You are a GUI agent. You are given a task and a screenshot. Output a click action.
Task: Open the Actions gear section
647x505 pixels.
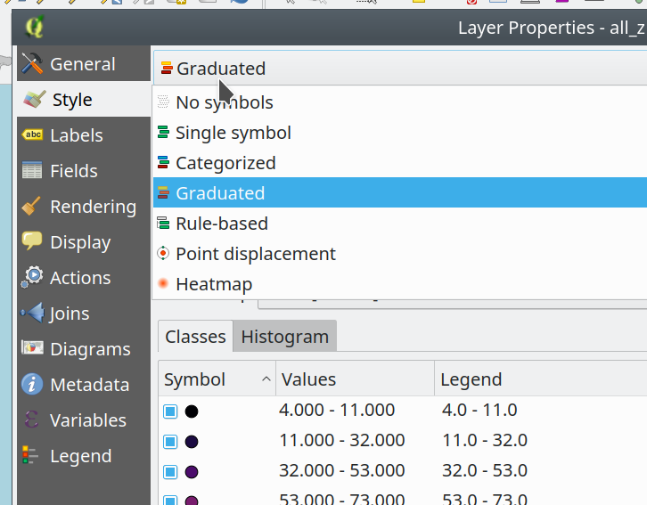point(84,278)
